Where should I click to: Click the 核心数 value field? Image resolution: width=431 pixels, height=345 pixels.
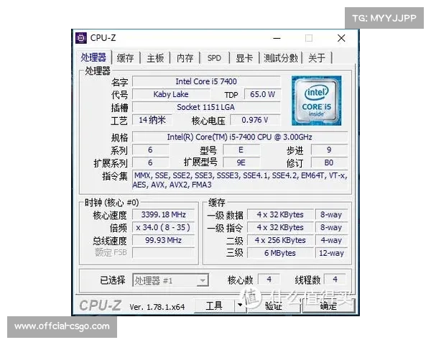tap(269, 280)
